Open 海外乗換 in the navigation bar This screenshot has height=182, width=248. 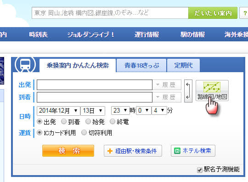[x=236, y=34]
